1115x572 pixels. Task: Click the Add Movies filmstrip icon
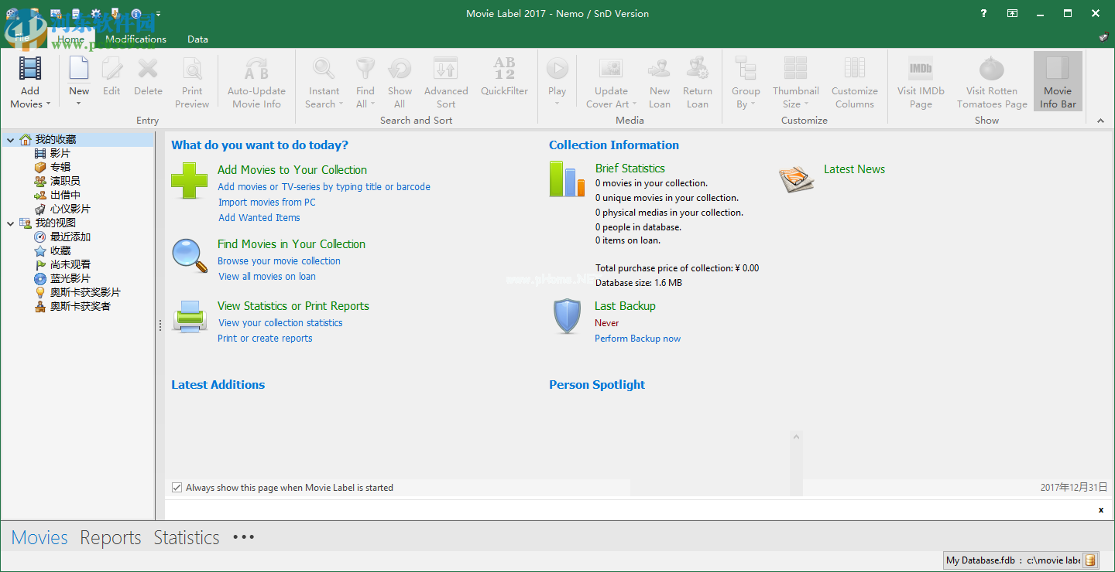click(x=30, y=69)
